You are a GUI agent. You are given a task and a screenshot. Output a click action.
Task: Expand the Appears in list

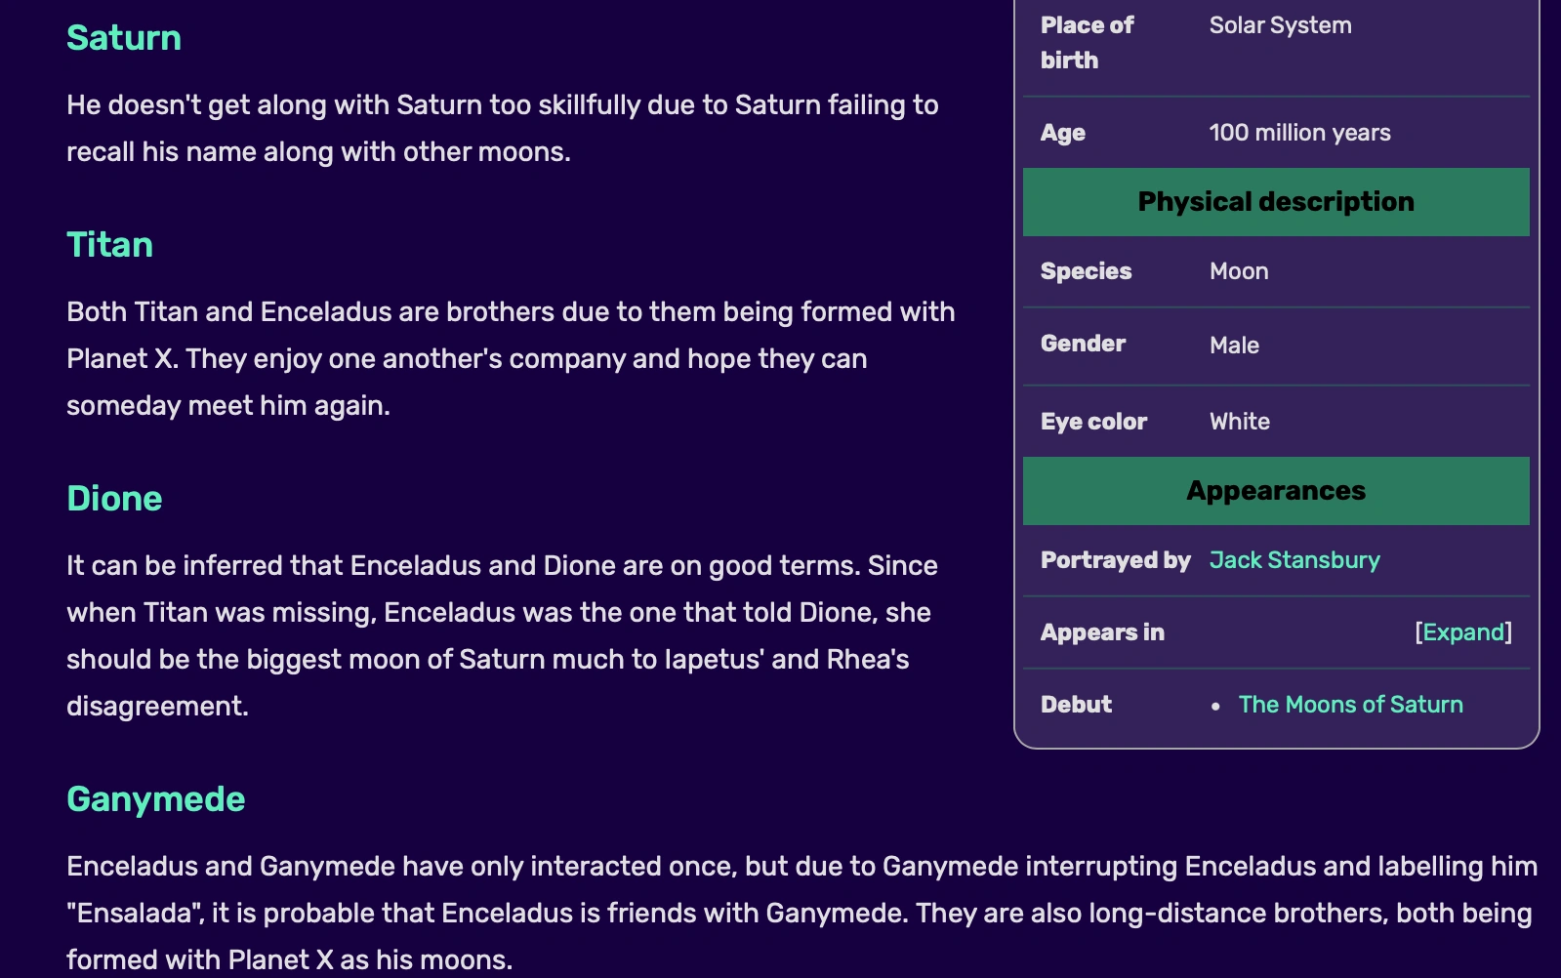[1463, 632]
